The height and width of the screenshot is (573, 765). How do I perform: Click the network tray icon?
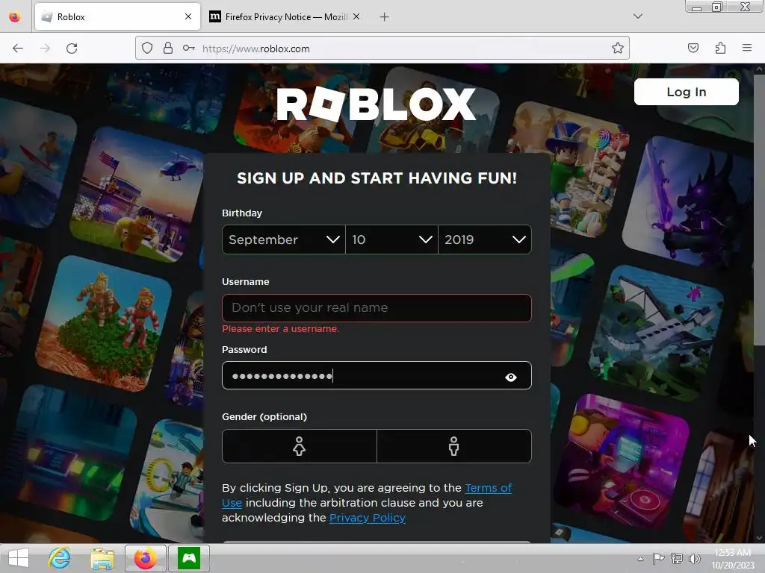click(x=677, y=558)
